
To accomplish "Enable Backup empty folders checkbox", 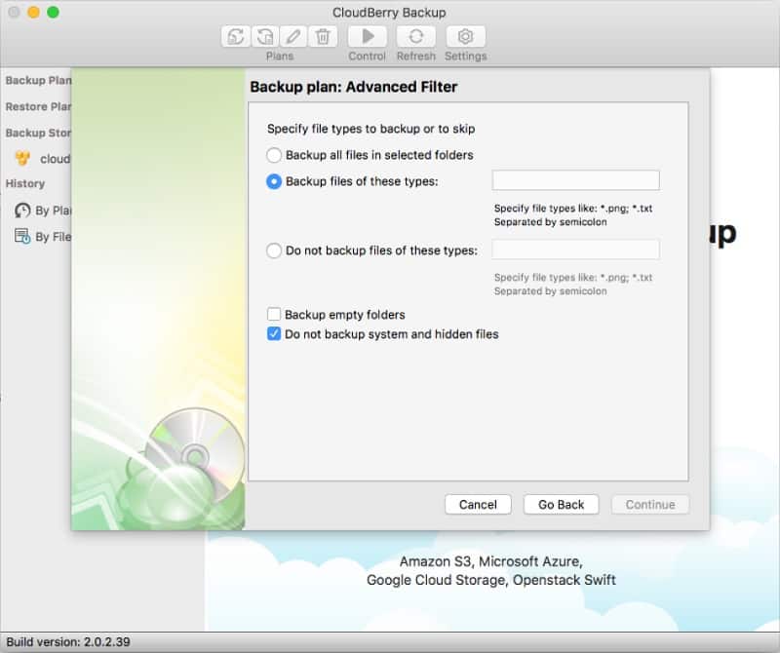I will tap(274, 314).
